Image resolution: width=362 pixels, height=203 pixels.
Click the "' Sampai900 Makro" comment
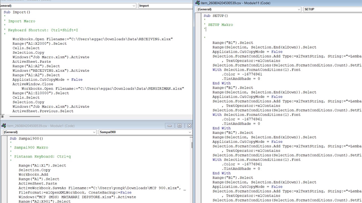[x=29, y=147]
